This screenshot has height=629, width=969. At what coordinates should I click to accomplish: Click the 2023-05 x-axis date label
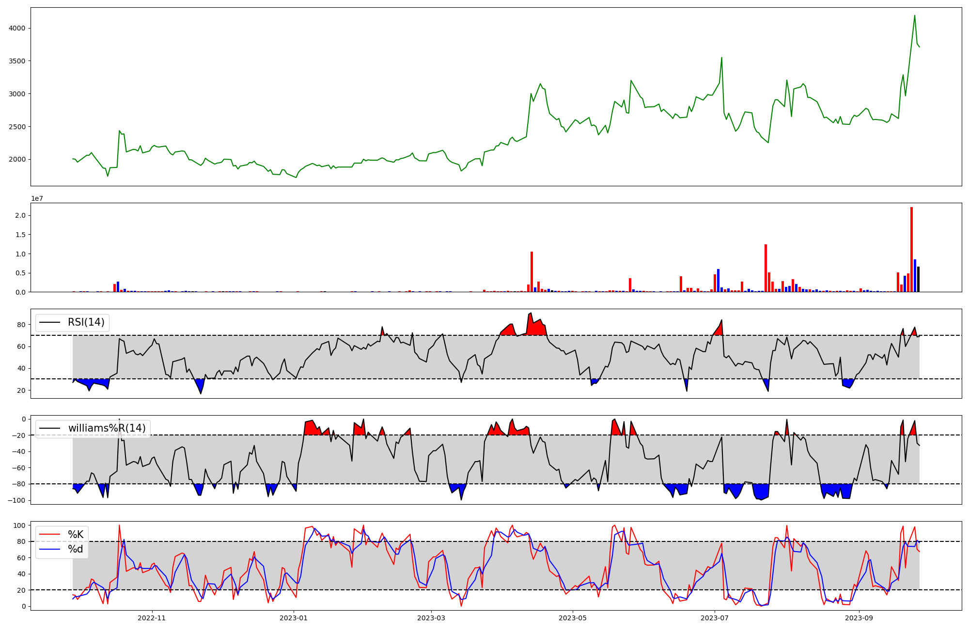(573, 618)
